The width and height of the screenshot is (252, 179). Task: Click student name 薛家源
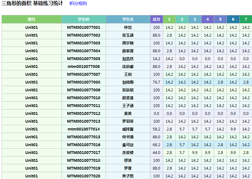[x=128, y=51]
